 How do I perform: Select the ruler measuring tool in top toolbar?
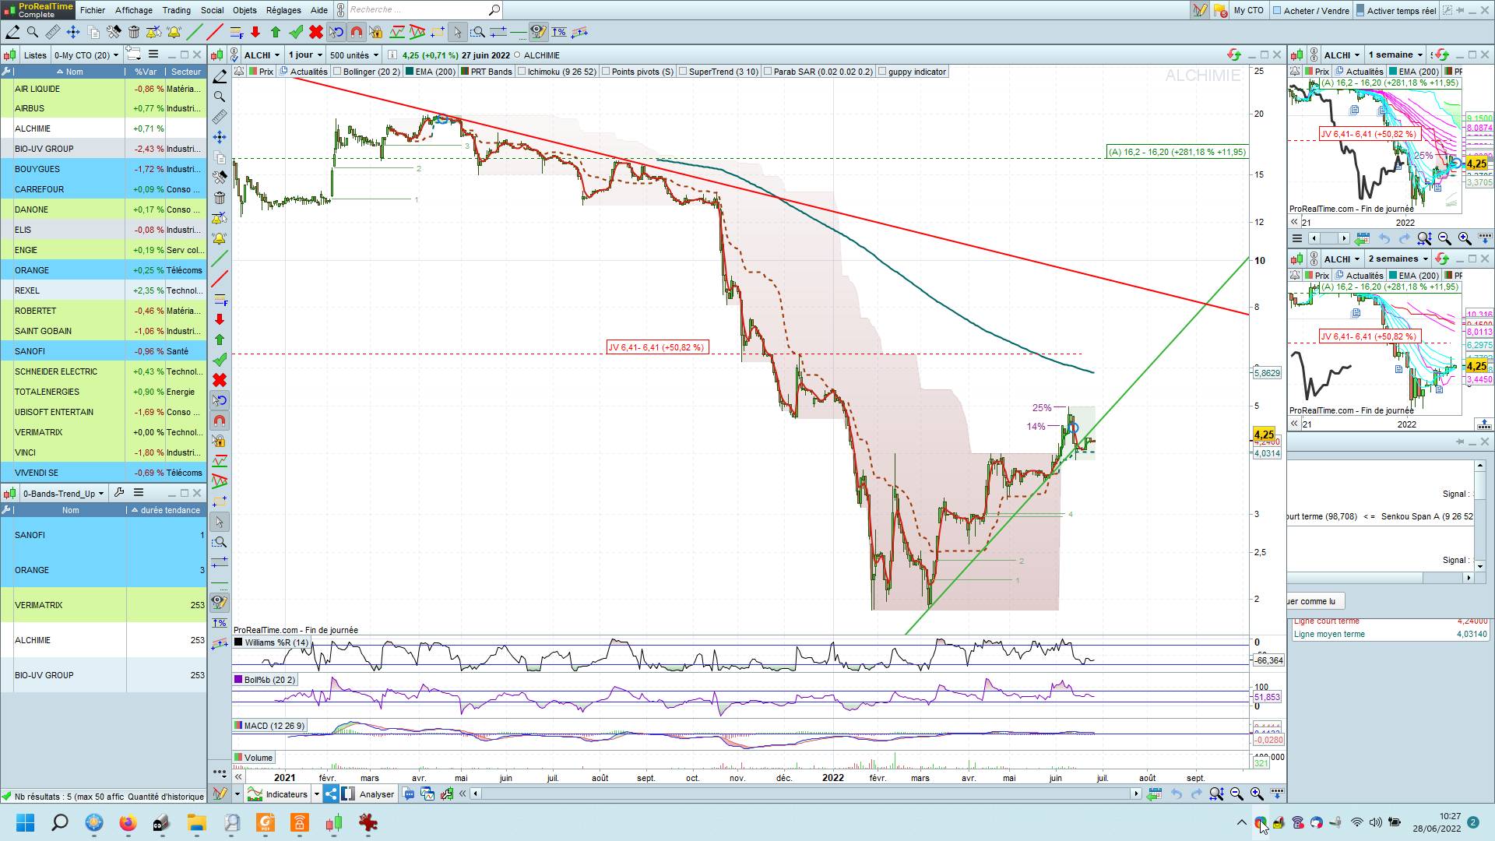click(x=53, y=32)
